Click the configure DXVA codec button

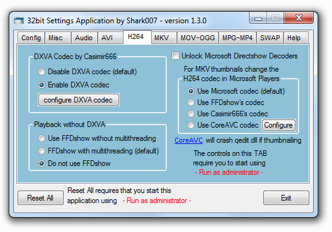tap(79, 100)
